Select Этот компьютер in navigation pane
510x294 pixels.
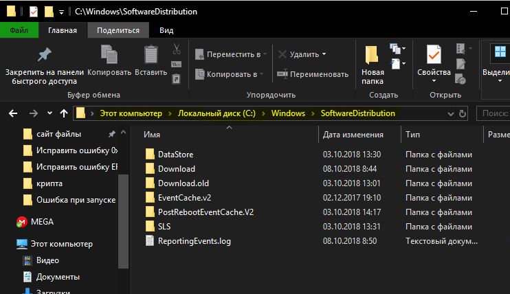pos(61,244)
